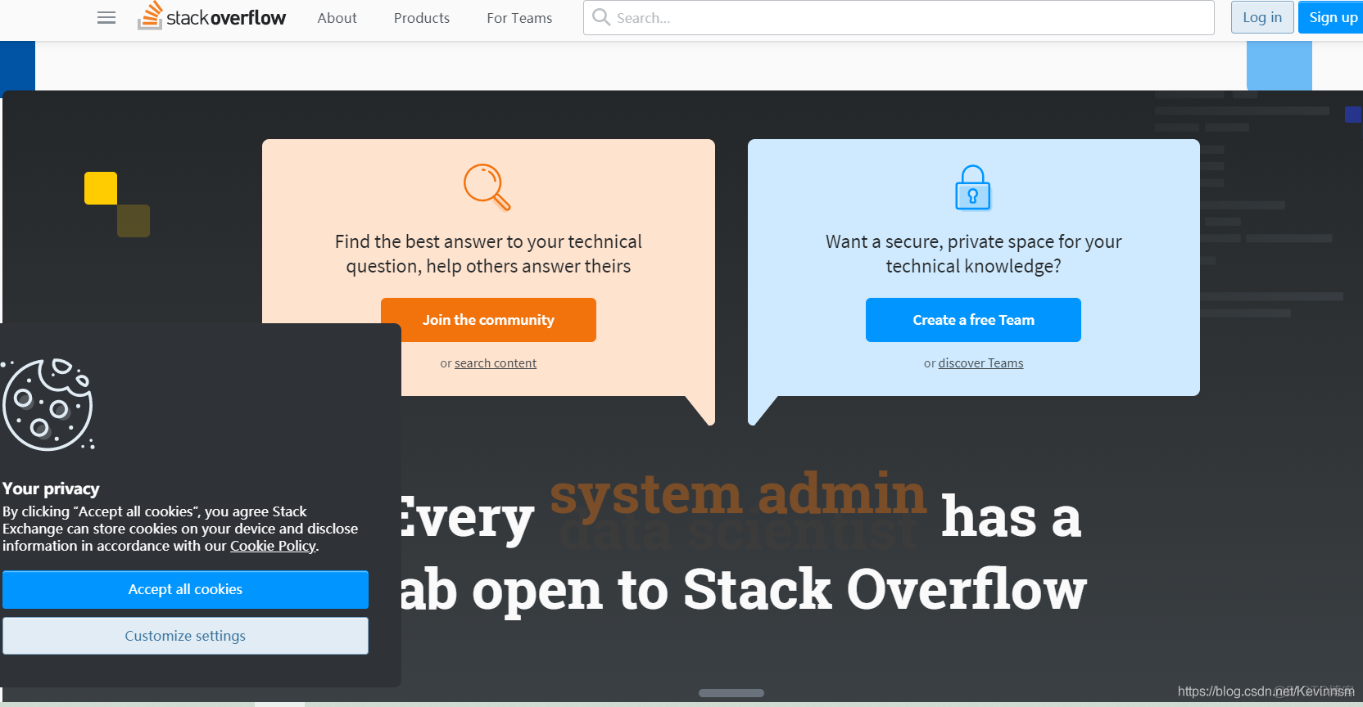Click the 'Want a secure, private space' text

click(x=973, y=254)
